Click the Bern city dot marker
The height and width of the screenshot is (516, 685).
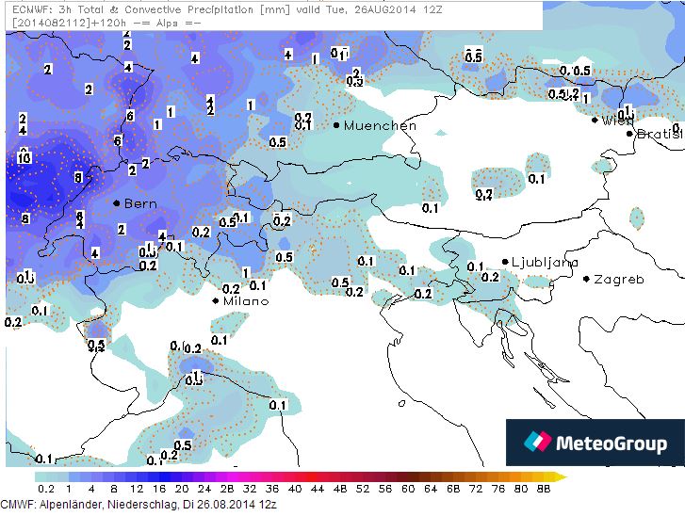(116, 203)
